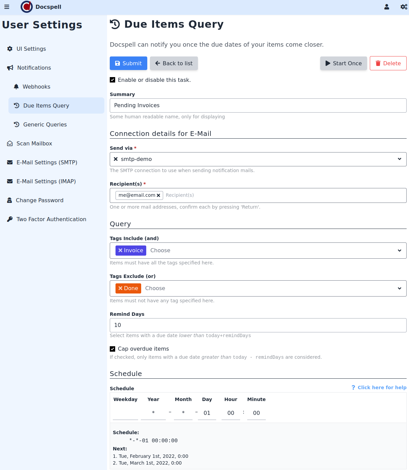409x470 pixels.
Task: Select Two Factor Authentication menu item
Action: click(51, 219)
